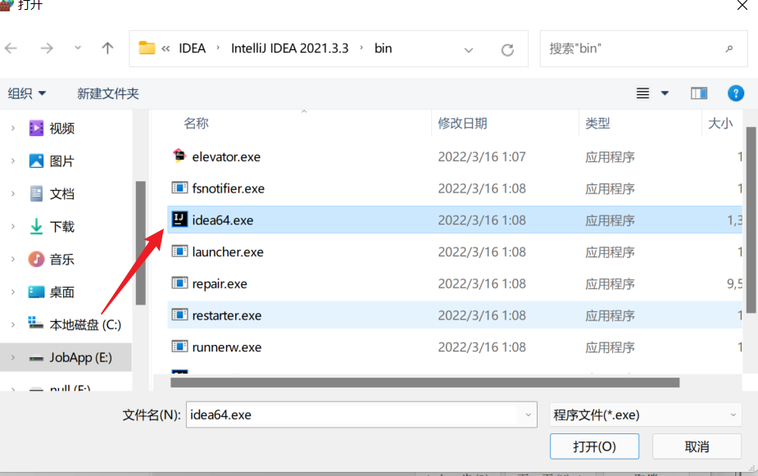Select 音乐 in the navigation pane
Image resolution: width=758 pixels, height=476 pixels.
pyautogui.click(x=62, y=260)
